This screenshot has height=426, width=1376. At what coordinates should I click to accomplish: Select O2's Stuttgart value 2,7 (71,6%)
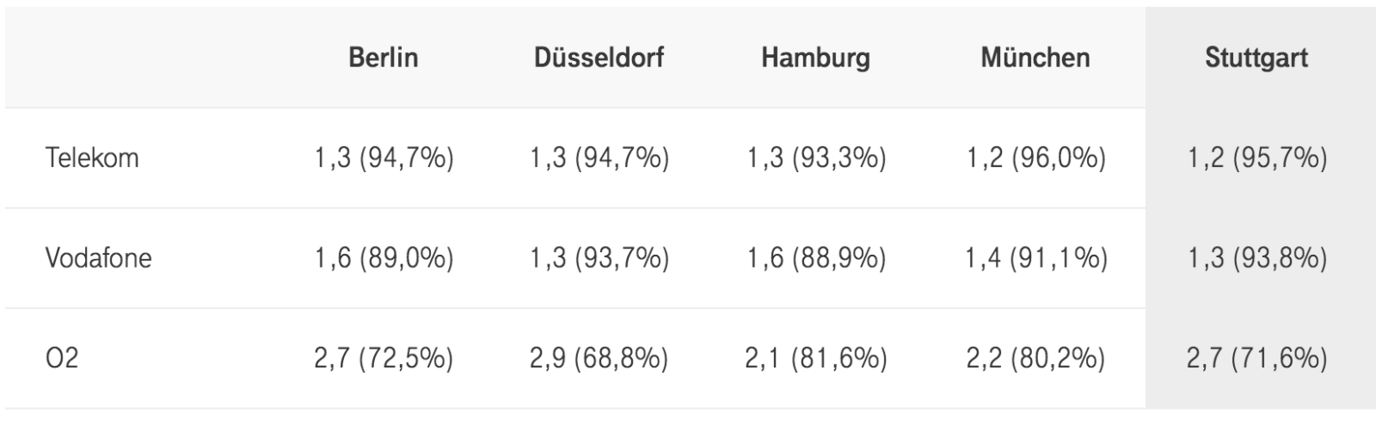point(1257,358)
